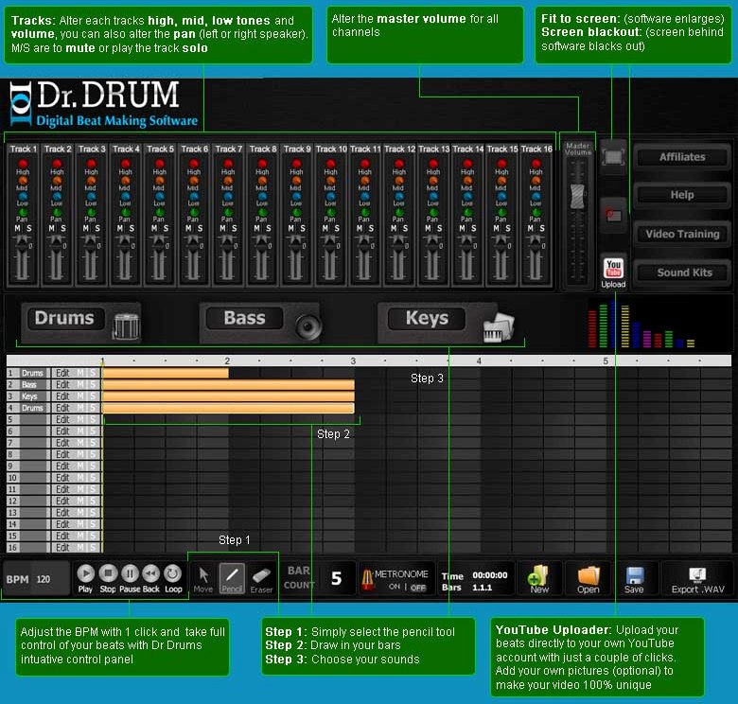Image resolution: width=738 pixels, height=704 pixels.
Task: Click the Bars position 1.1.1
Action: point(482,588)
